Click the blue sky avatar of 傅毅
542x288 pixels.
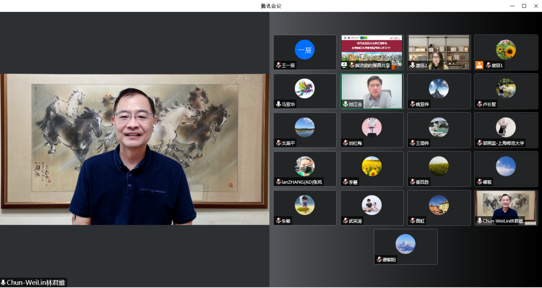[x=506, y=166]
